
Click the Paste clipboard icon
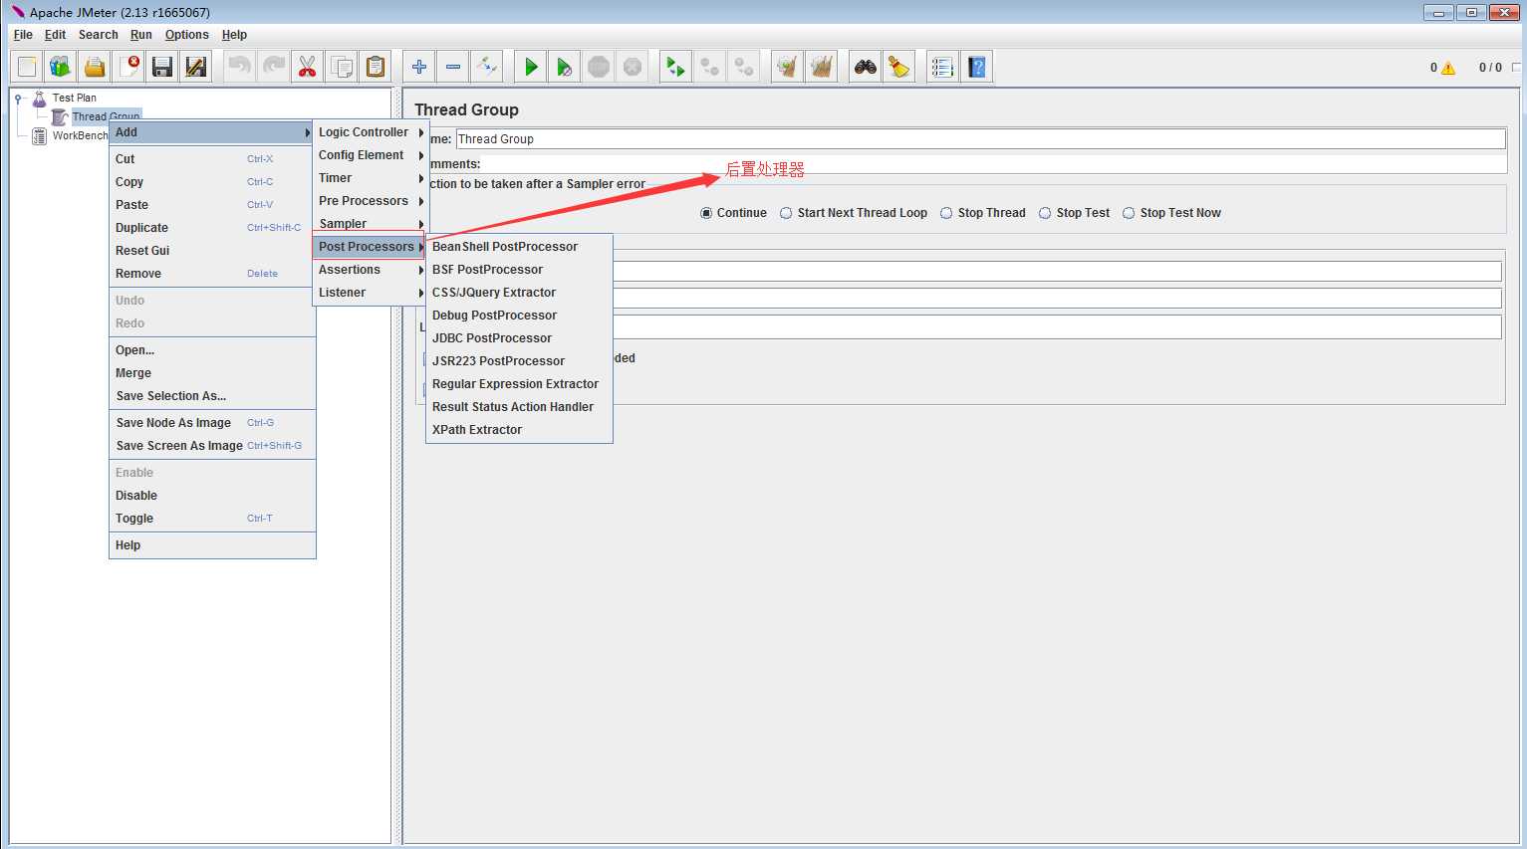(375, 67)
